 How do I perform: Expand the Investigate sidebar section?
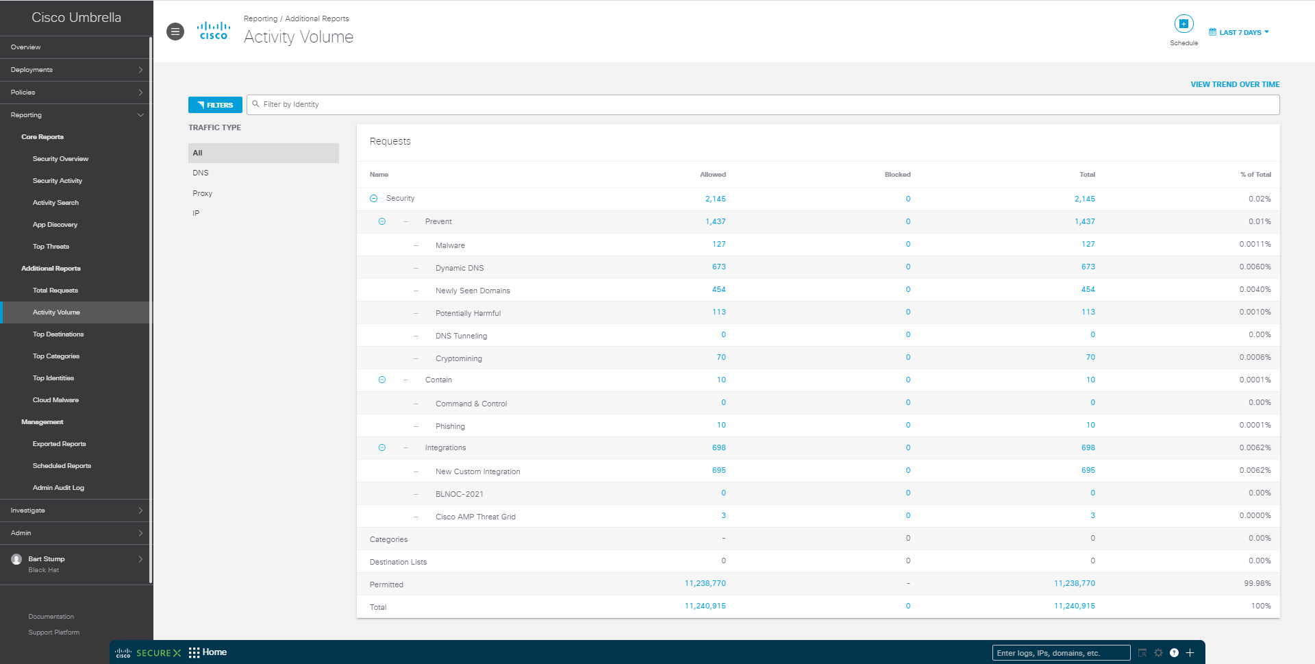(75, 511)
